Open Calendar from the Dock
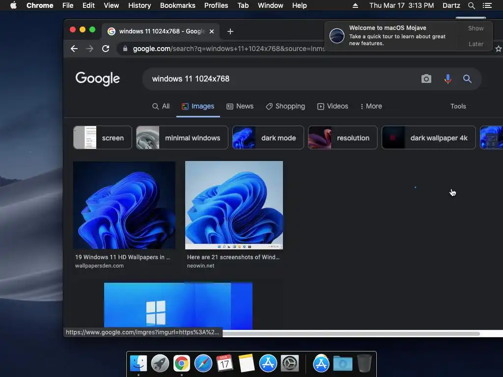Viewport: 503px width, 377px height. coord(224,363)
